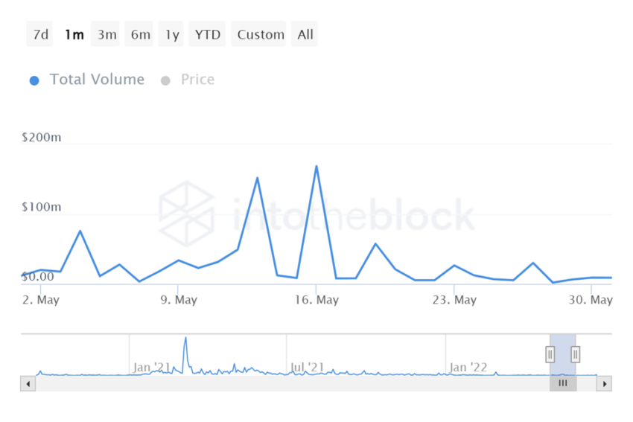633x422 pixels.
Task: Show All time data
Action: click(x=305, y=34)
